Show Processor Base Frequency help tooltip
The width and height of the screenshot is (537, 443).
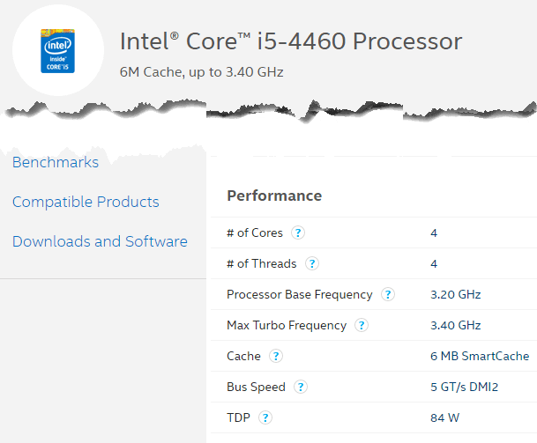point(388,295)
